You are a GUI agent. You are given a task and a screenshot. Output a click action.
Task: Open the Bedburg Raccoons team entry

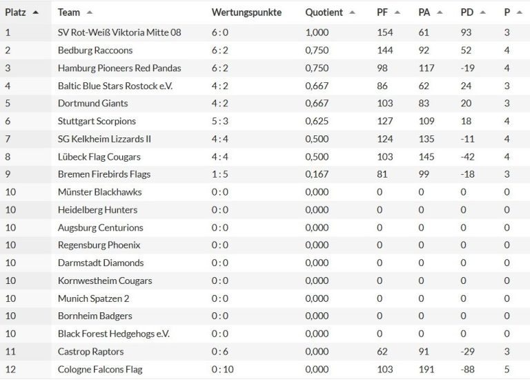click(95, 50)
